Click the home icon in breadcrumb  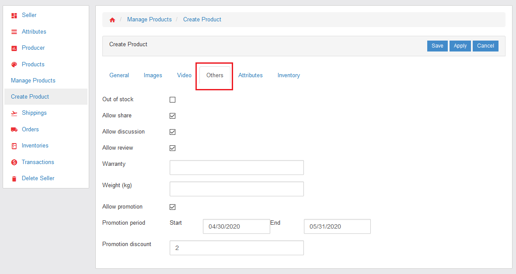(x=112, y=20)
